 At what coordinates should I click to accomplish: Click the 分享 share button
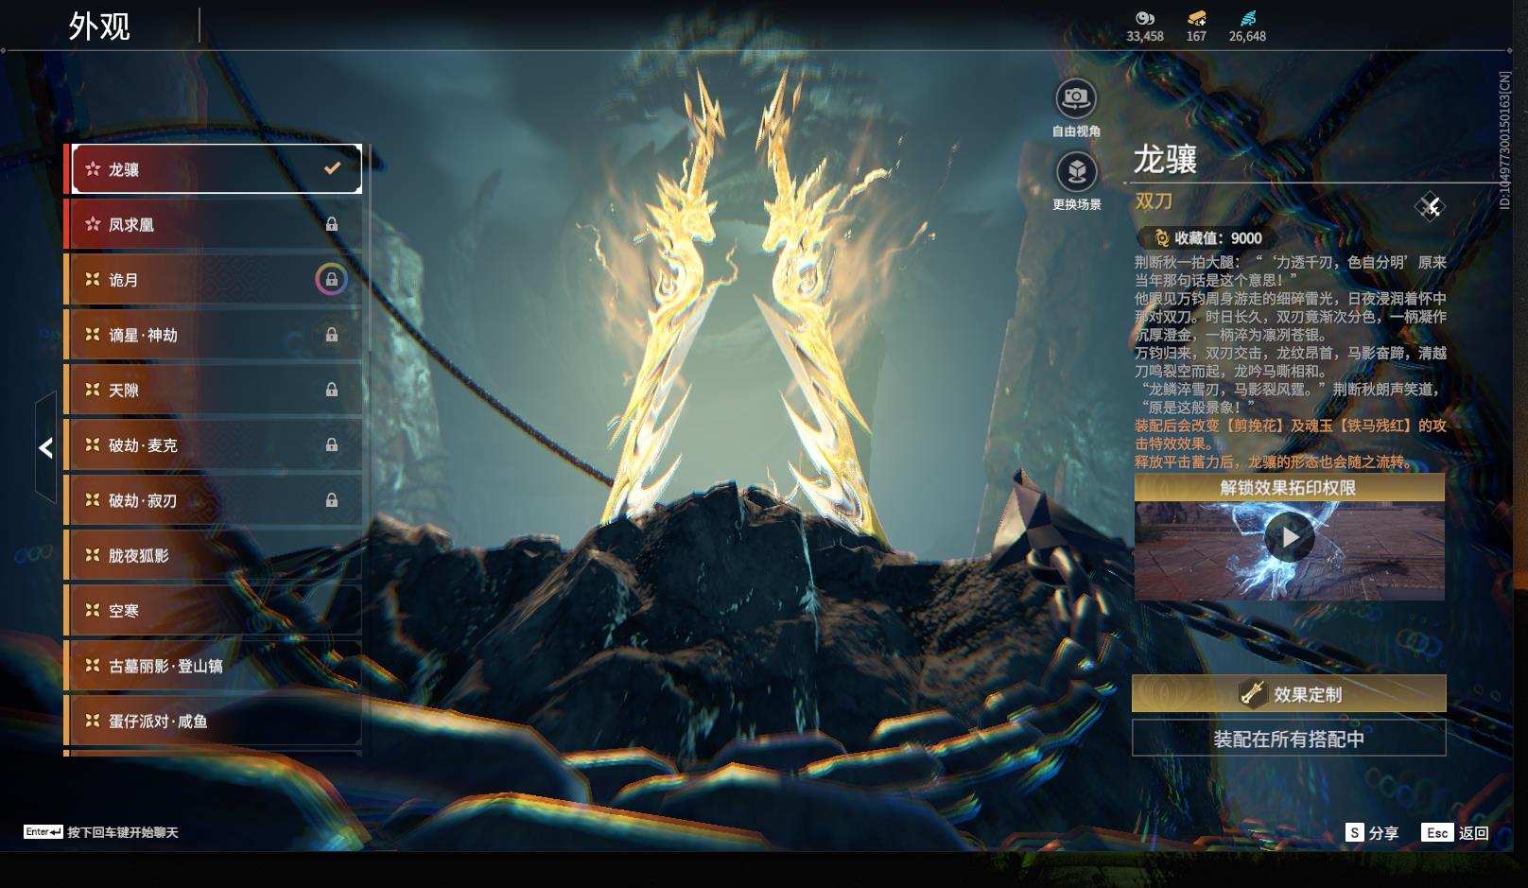pos(1372,832)
